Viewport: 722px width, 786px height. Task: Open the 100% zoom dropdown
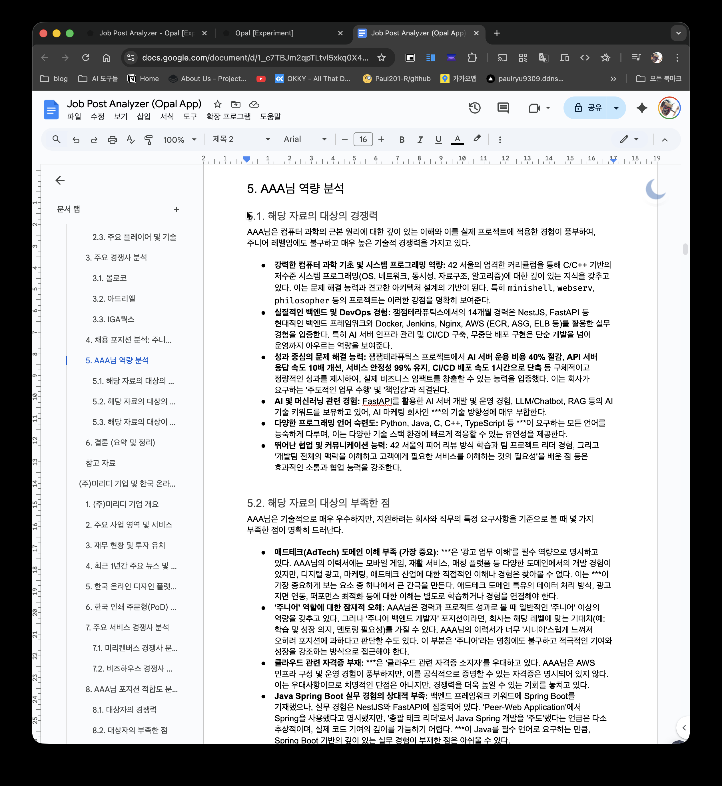coord(179,139)
